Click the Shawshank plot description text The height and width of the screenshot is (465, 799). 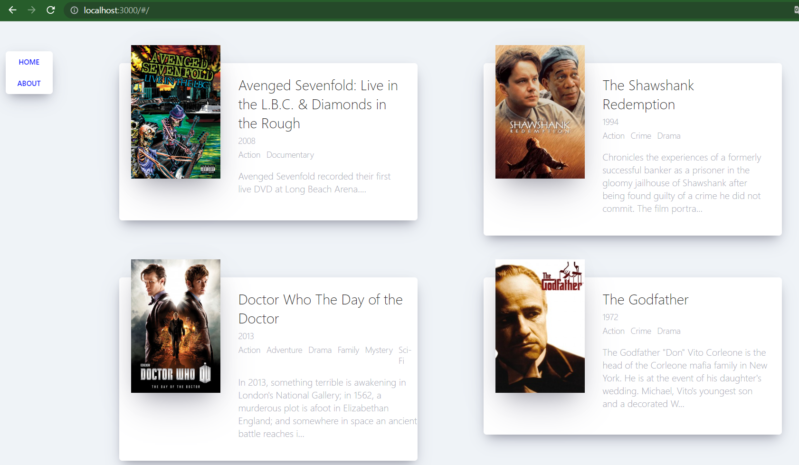(x=682, y=183)
